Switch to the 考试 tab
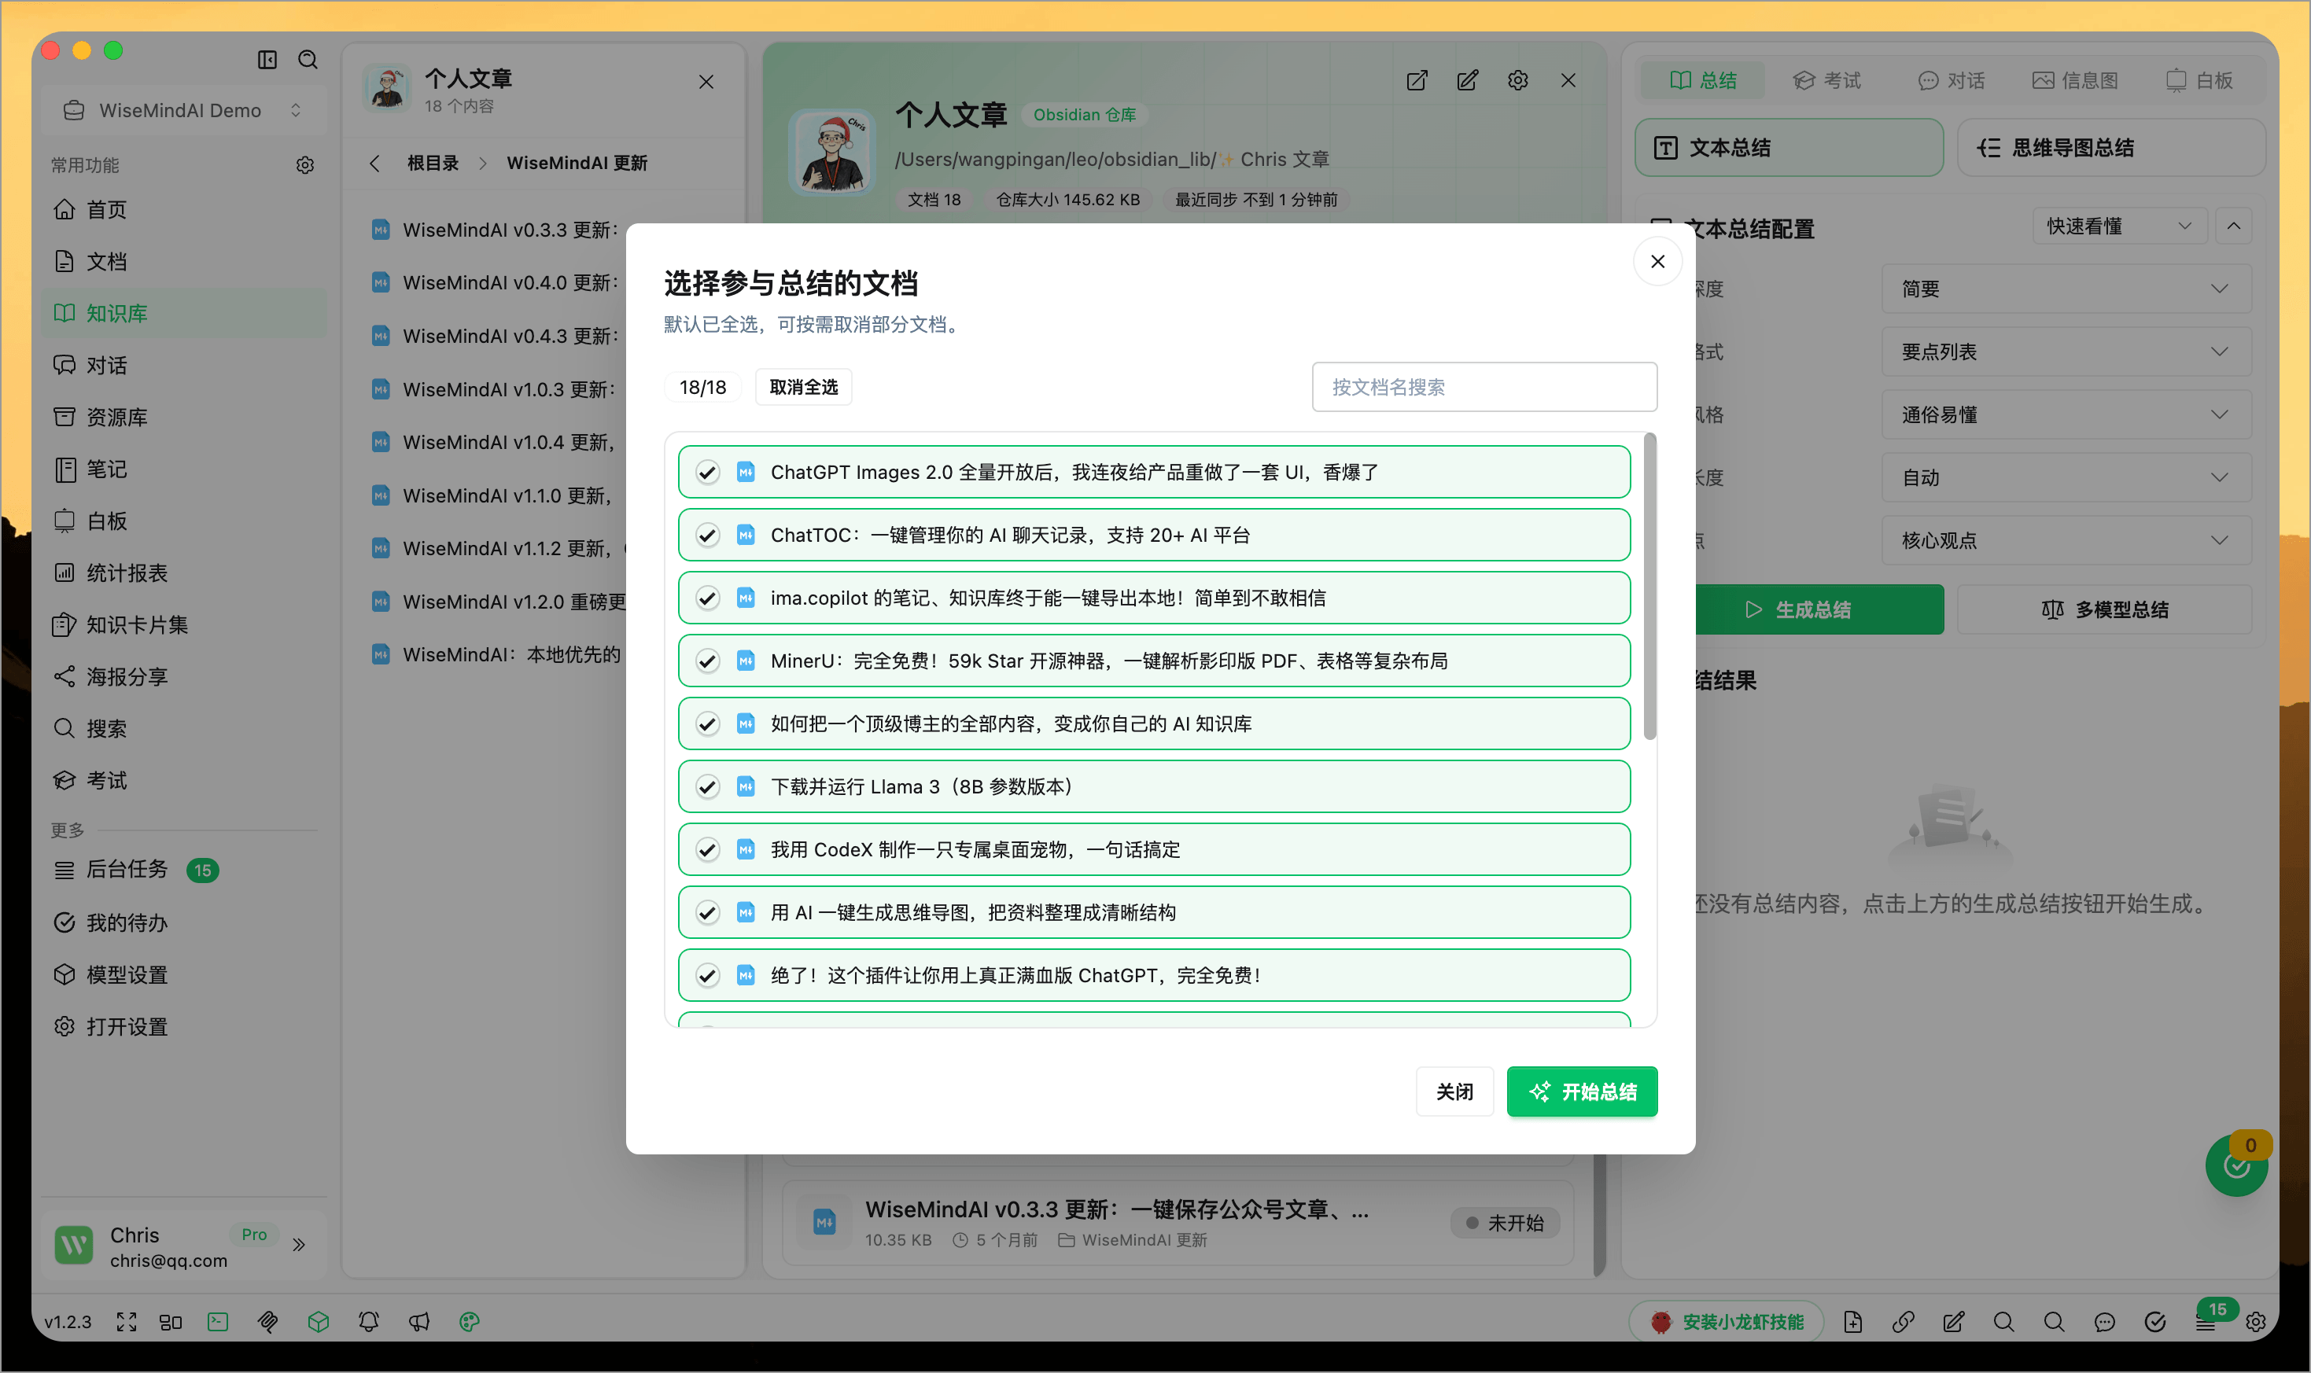2311x1373 pixels. (x=1827, y=80)
